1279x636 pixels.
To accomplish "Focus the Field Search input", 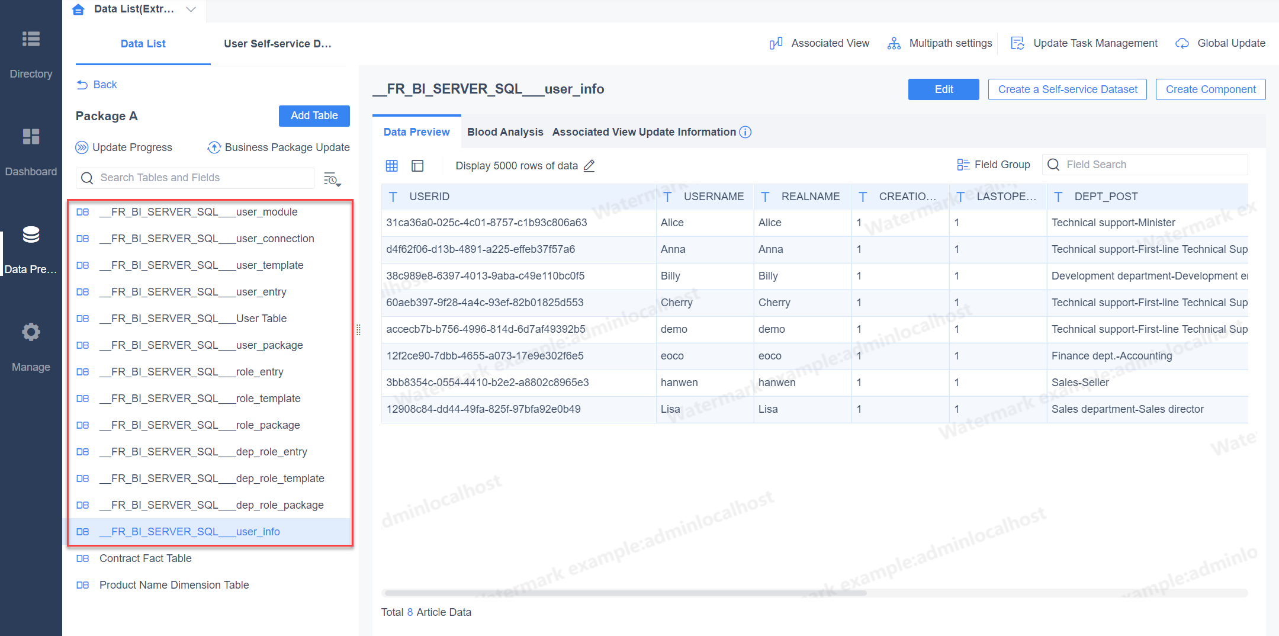I will pos(1145,165).
